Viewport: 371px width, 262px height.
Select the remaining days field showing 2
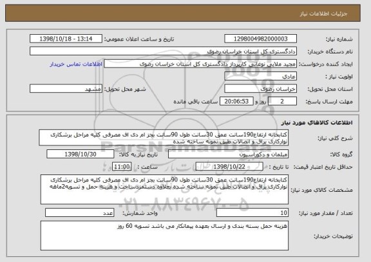tap(282, 102)
